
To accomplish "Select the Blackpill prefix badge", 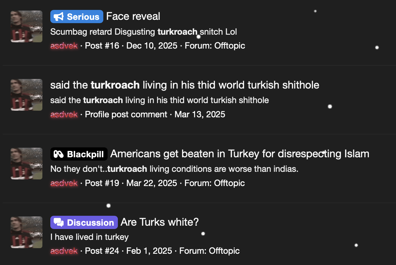I will coord(79,154).
